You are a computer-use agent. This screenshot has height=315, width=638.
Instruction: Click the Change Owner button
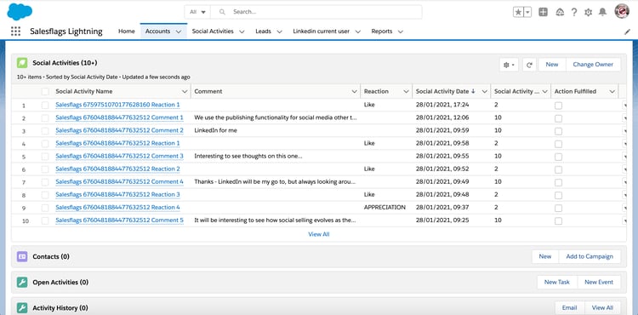click(x=593, y=65)
